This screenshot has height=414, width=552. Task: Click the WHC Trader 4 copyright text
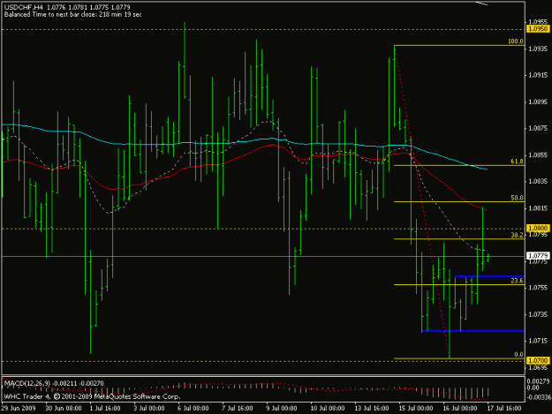coord(92,396)
